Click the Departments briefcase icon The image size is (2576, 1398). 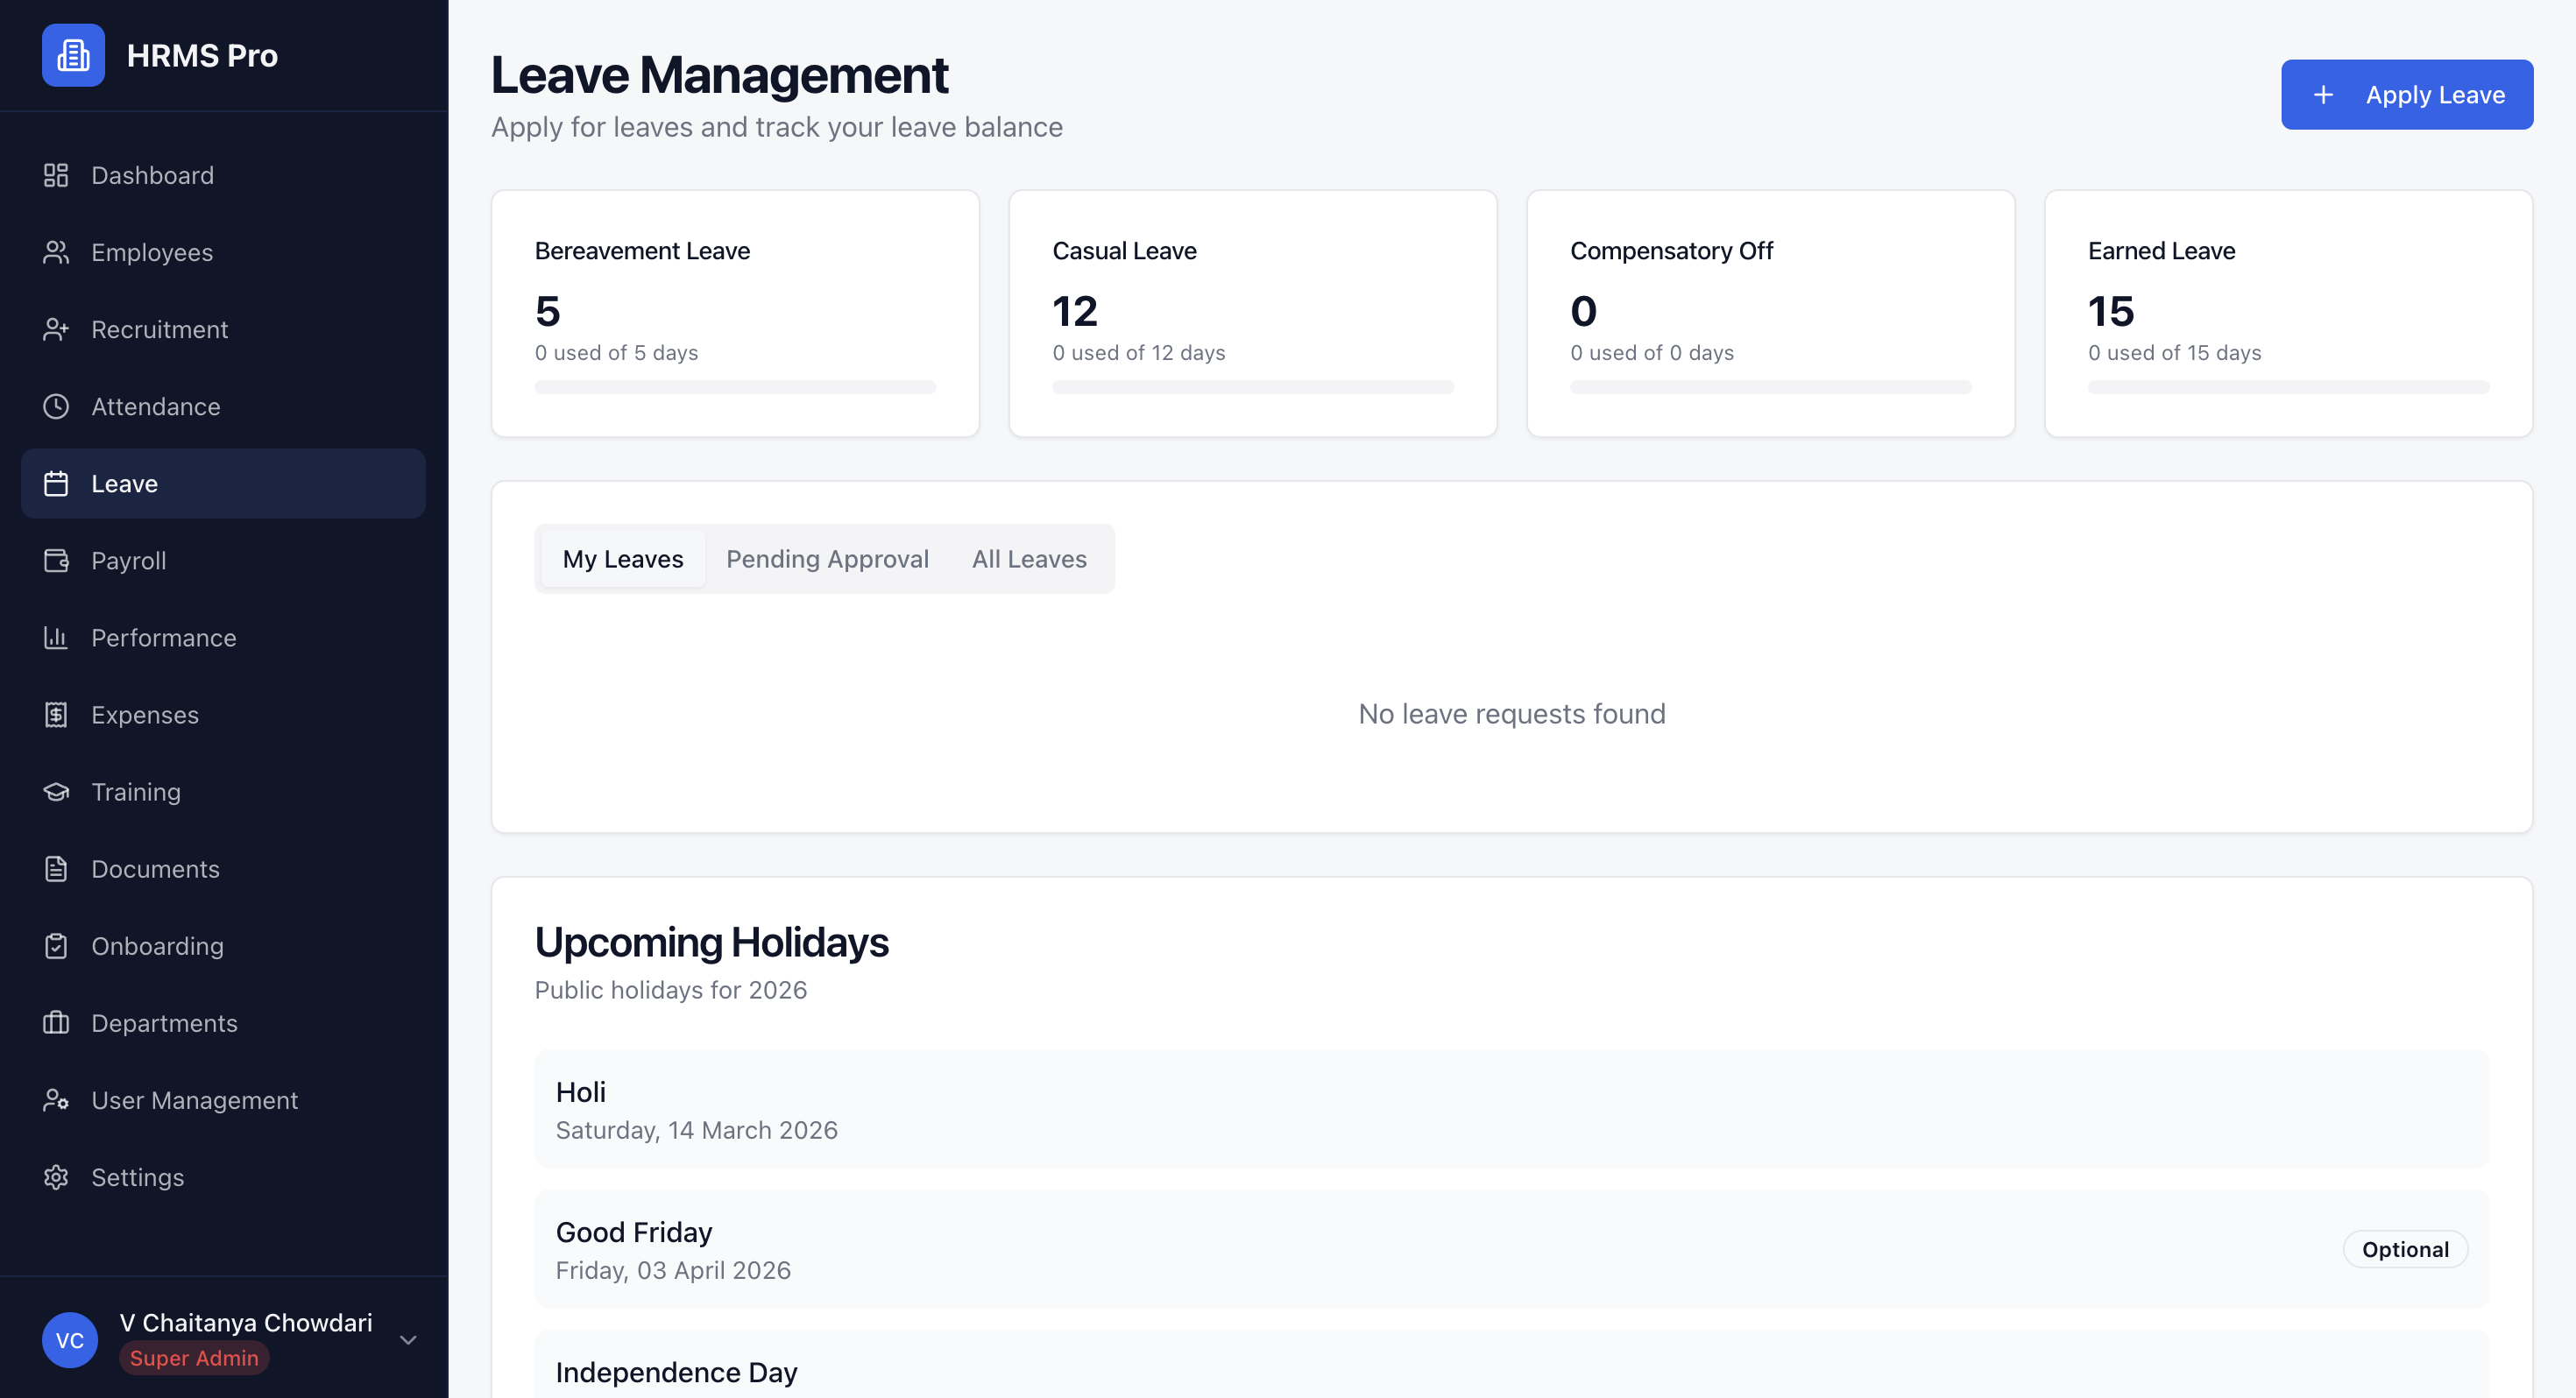pyautogui.click(x=56, y=1022)
